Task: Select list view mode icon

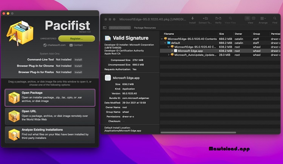Action: (247, 18)
